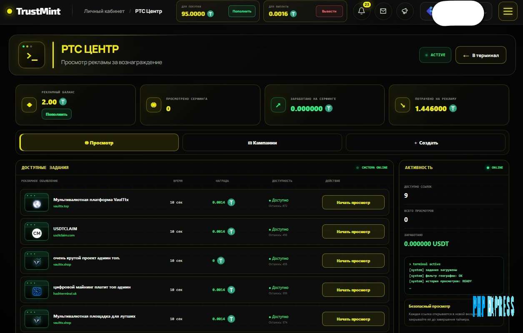Start viewing the USDTCLAIM ad
The width and height of the screenshot is (523, 333).
(x=353, y=231)
